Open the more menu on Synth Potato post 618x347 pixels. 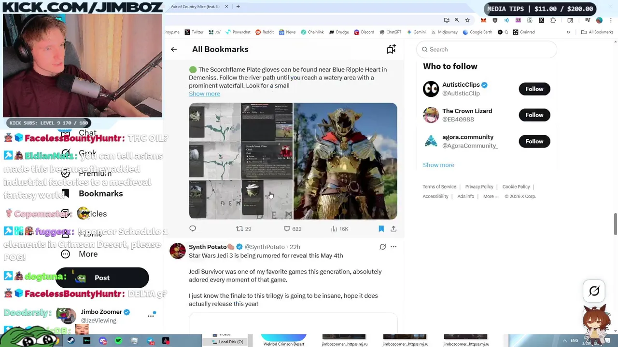(x=393, y=247)
